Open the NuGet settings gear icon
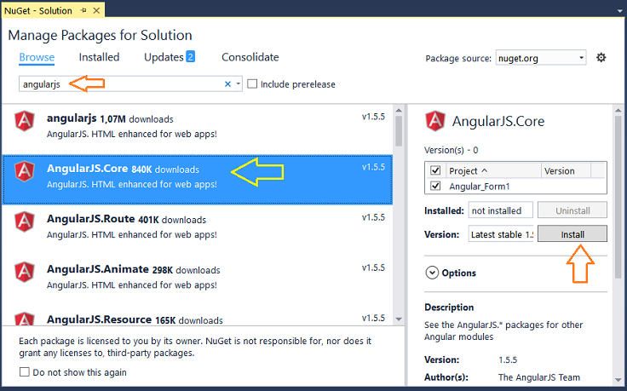This screenshot has width=627, height=391. tap(601, 58)
